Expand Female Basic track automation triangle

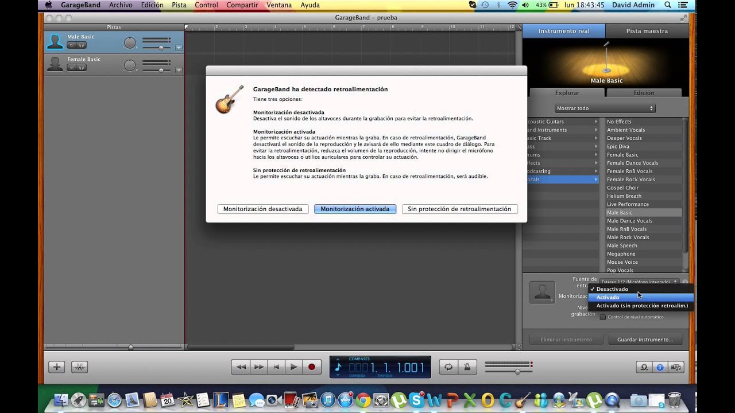(179, 70)
